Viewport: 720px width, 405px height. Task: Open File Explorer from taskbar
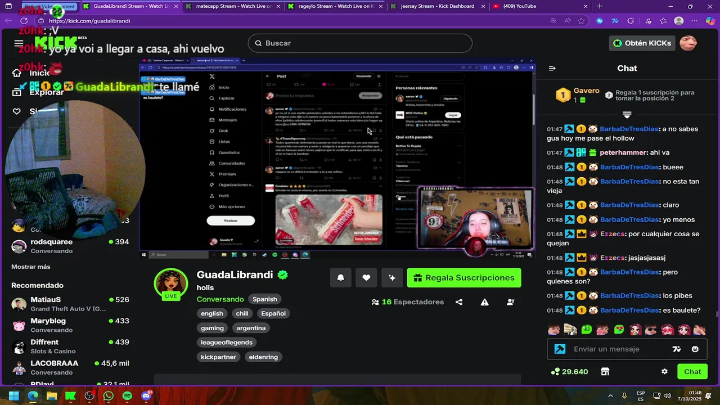52,396
